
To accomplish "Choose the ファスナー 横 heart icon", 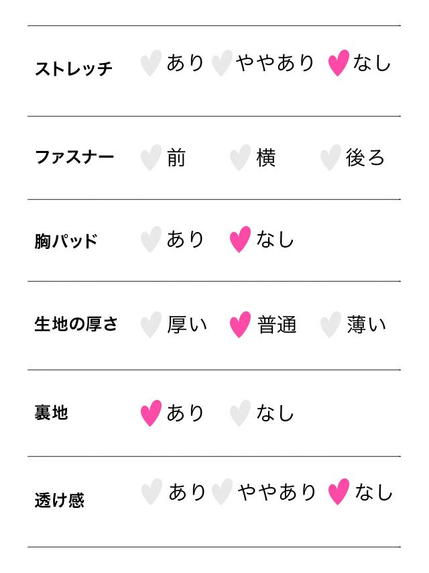I will click(240, 158).
